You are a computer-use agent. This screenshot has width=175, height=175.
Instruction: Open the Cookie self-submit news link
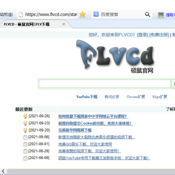96,123
